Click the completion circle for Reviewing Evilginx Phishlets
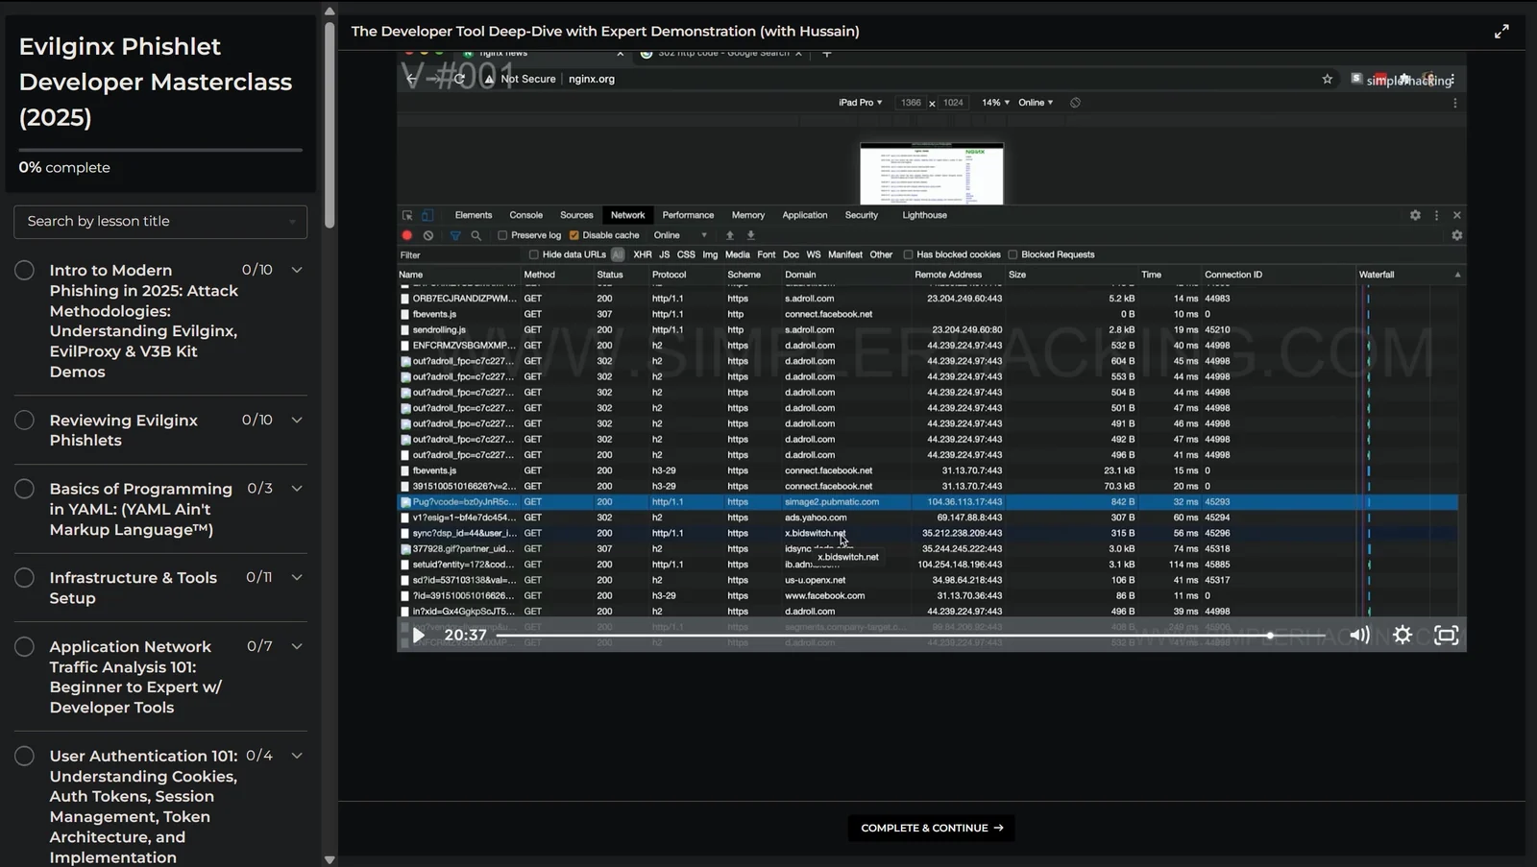Viewport: 1537px width, 867px height. tap(25, 421)
